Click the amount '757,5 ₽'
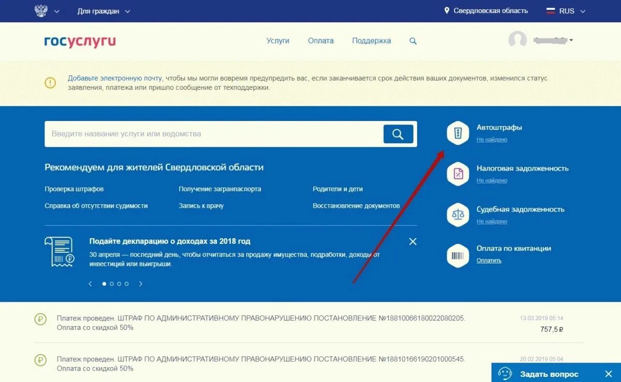This screenshot has height=382, width=621. pyautogui.click(x=551, y=329)
